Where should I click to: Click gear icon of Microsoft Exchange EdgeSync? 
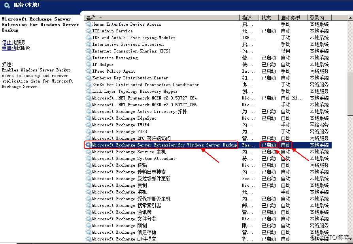pos(89,118)
